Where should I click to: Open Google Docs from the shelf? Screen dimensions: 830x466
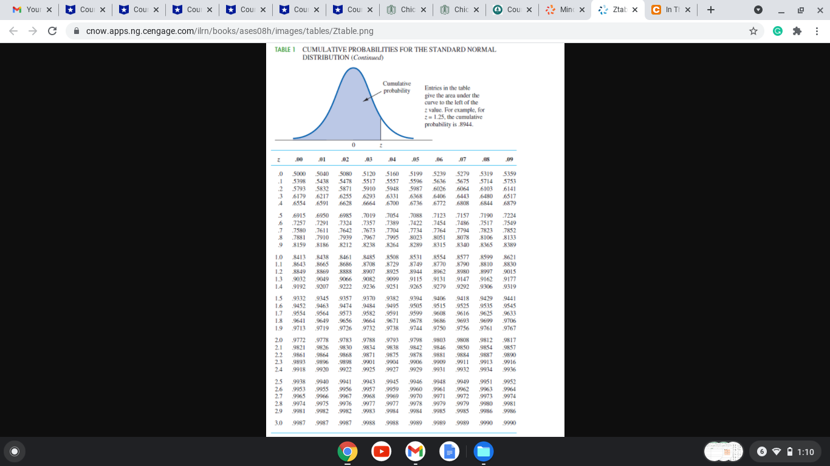pyautogui.click(x=449, y=451)
